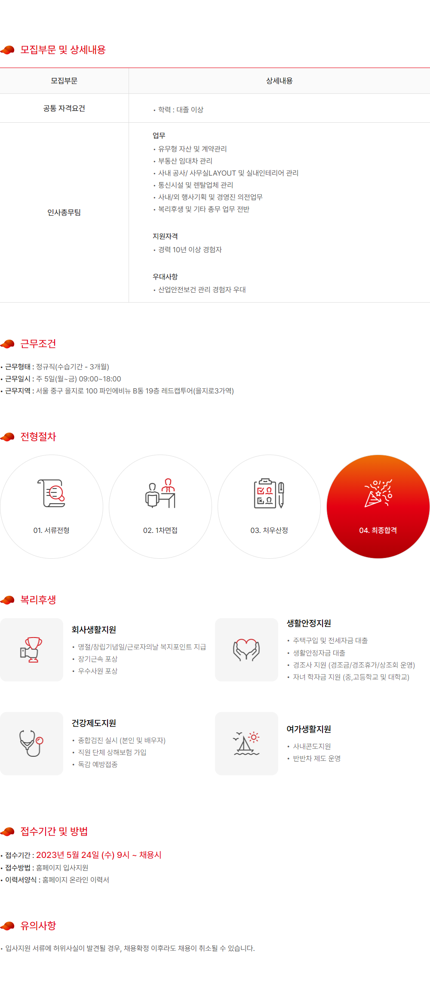
Task: Click the 서류전형 document search icon
Action: (52, 493)
